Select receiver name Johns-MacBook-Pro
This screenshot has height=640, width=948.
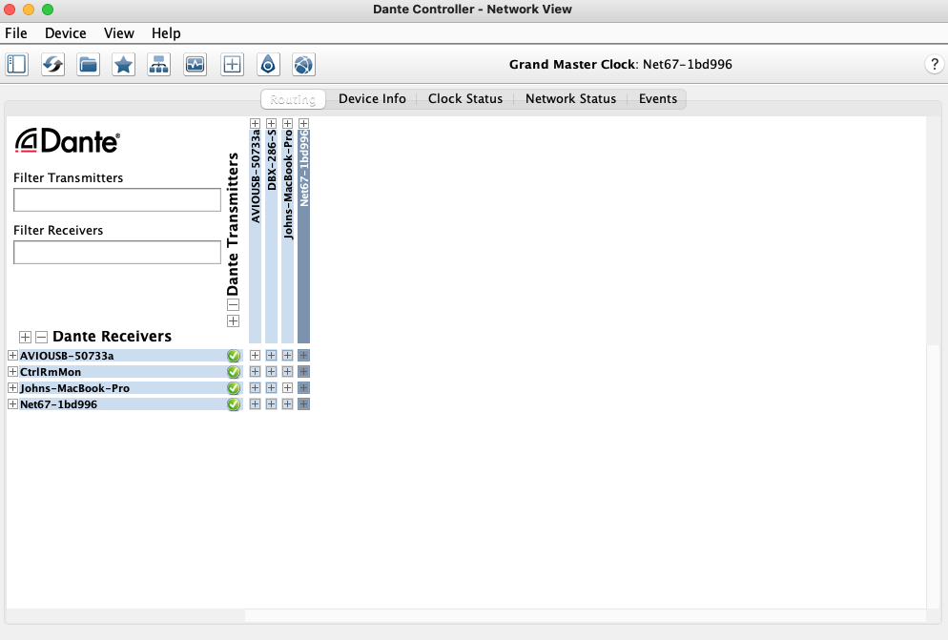coord(74,388)
